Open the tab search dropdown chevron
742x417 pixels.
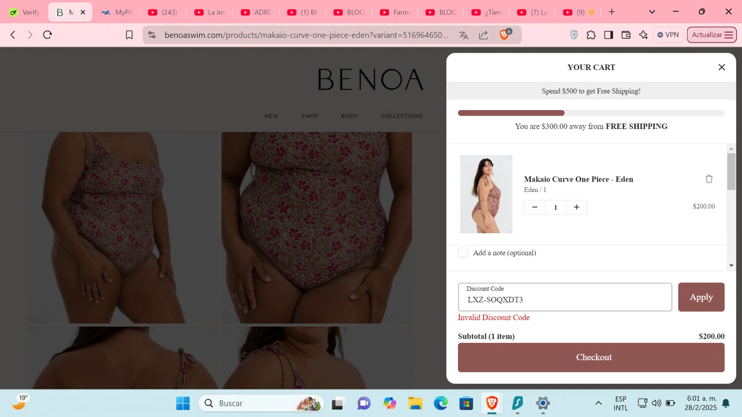pyautogui.click(x=652, y=12)
